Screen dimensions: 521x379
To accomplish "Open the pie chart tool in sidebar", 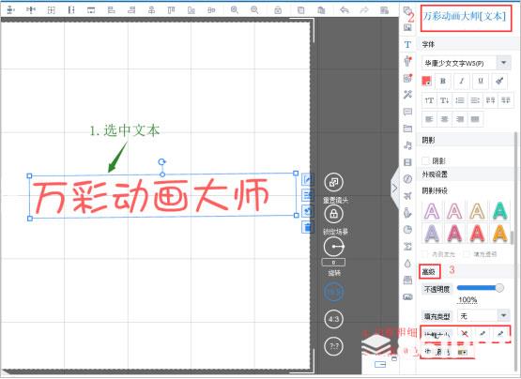I will click(407, 230).
